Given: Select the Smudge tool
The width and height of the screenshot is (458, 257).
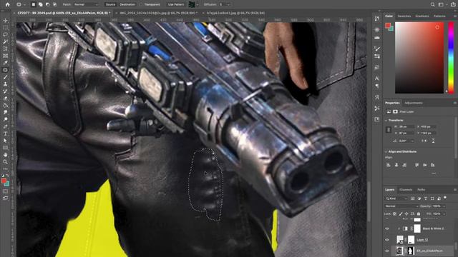Looking at the screenshot, I should 5,112.
